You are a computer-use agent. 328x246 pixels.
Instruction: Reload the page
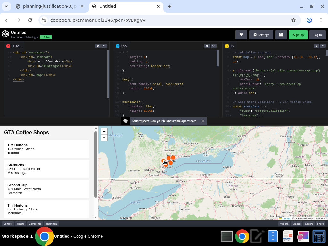tap(30, 20)
